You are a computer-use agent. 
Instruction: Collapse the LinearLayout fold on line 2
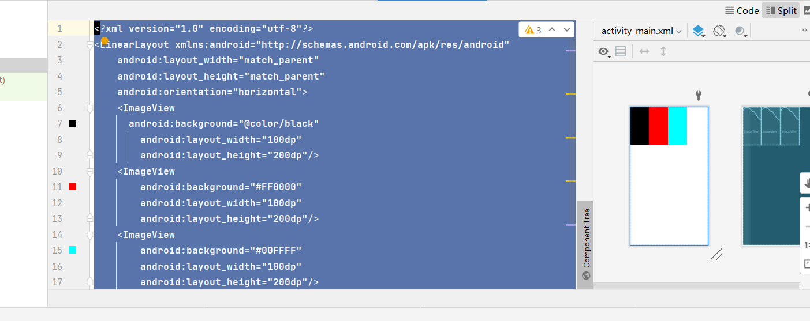tap(89, 45)
